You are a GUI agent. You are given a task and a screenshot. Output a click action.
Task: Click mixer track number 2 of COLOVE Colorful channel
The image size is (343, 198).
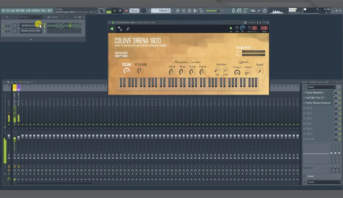(x=15, y=31)
